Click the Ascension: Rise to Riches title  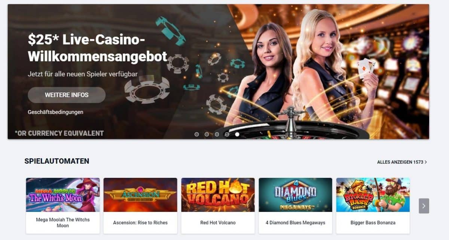pyautogui.click(x=140, y=223)
